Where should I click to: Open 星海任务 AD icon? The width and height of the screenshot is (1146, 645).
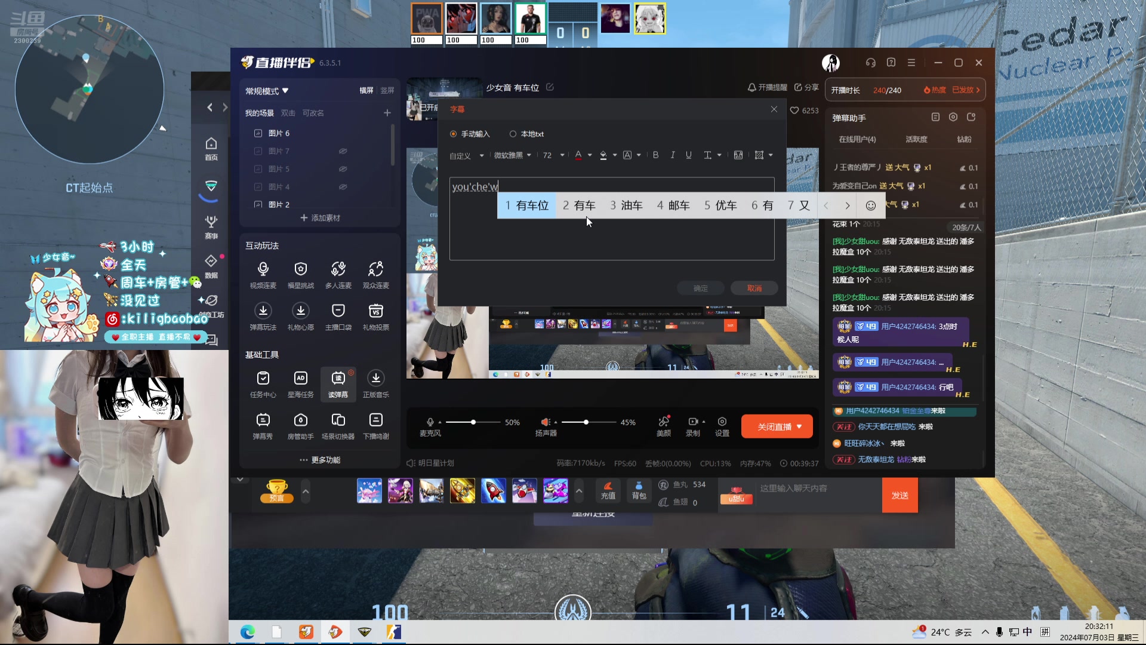(x=301, y=384)
